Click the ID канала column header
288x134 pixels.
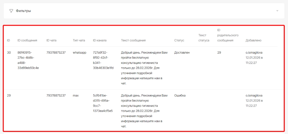coord(100,41)
